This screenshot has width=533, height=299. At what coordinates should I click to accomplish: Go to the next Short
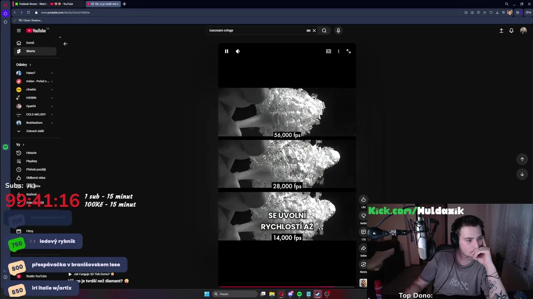[x=522, y=174]
